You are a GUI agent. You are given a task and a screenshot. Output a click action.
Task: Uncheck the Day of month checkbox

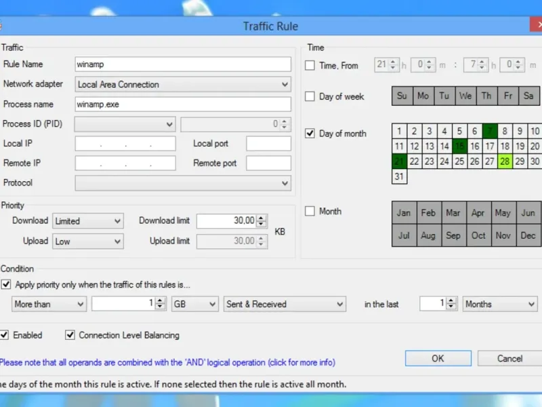(310, 133)
